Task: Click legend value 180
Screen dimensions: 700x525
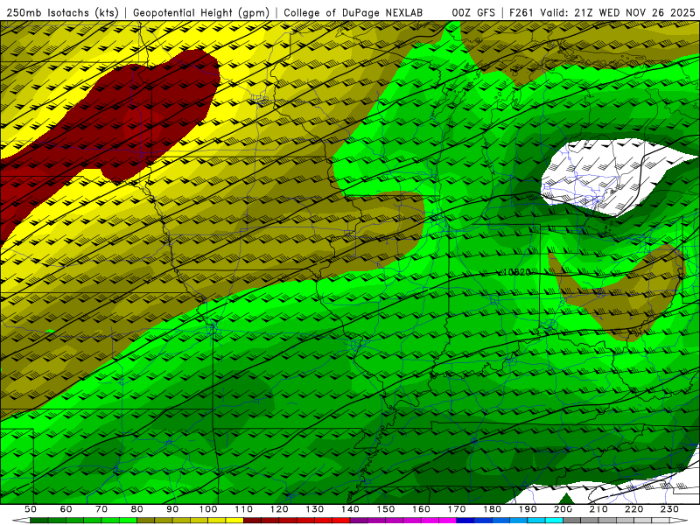Action: coord(492,509)
